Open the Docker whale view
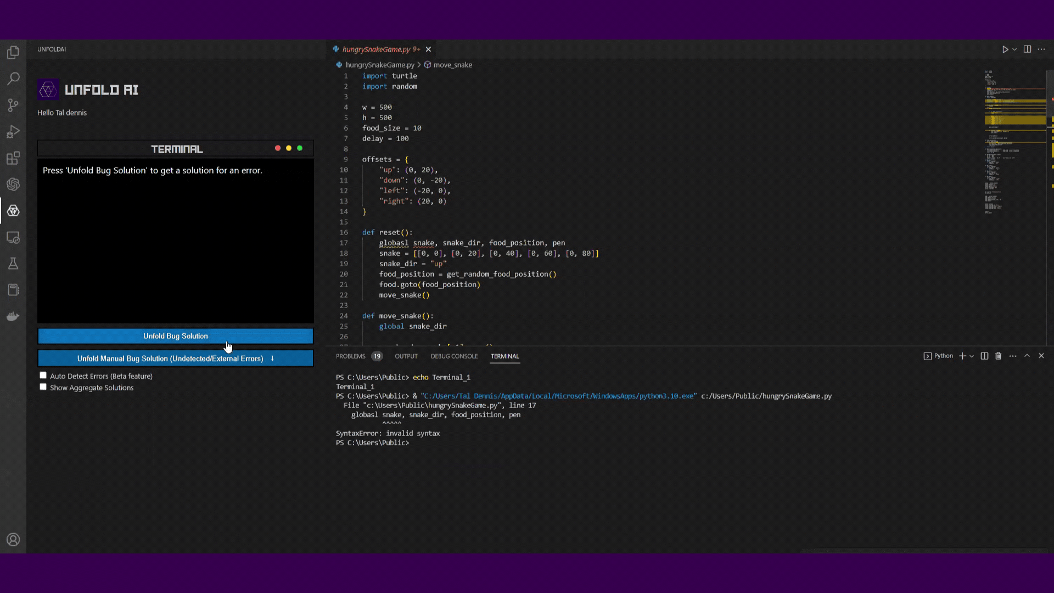 (x=13, y=316)
